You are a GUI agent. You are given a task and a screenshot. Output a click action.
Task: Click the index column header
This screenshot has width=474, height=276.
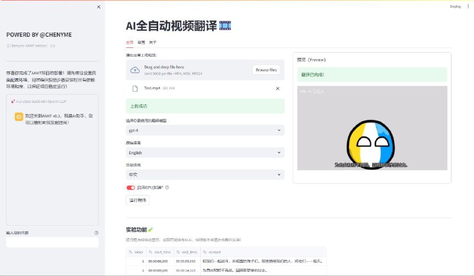[x=136, y=252]
